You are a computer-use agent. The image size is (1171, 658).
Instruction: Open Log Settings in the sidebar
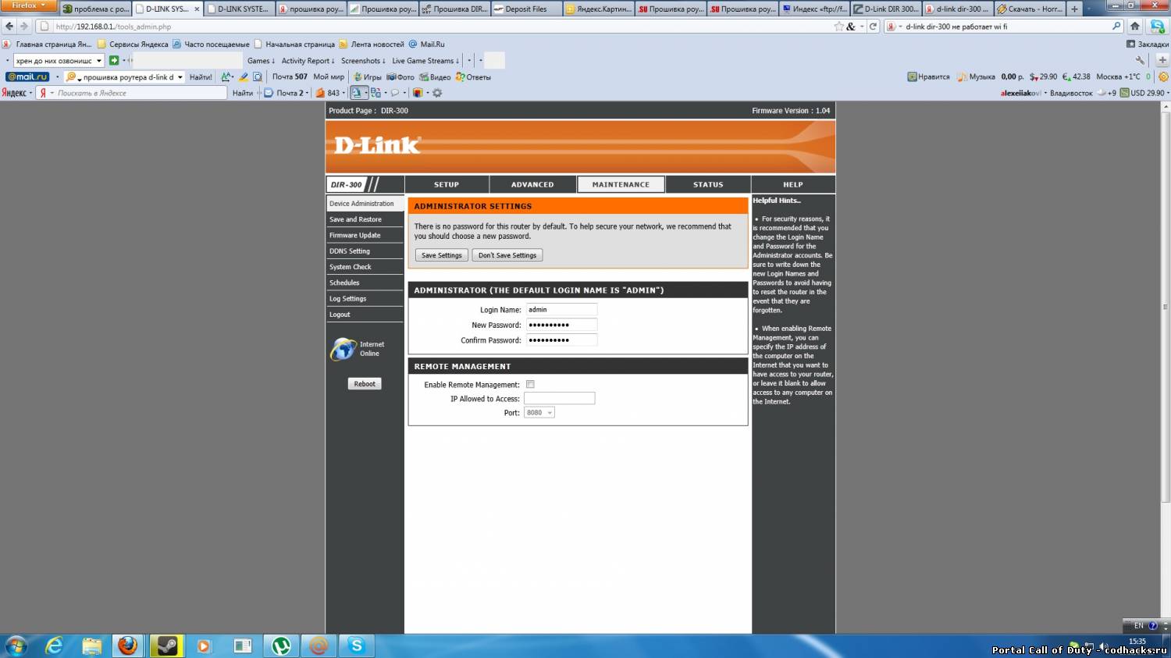point(365,299)
